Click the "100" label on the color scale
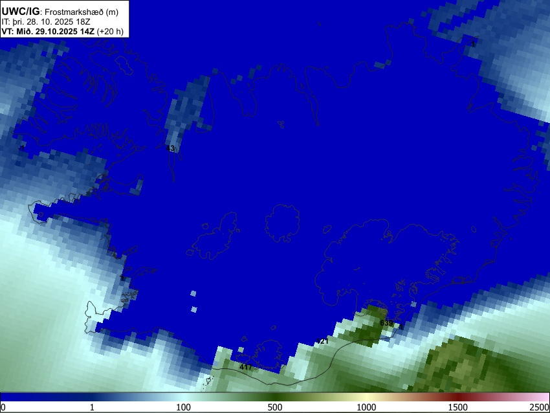Image resolution: width=550 pixels, height=413 pixels. 184,407
